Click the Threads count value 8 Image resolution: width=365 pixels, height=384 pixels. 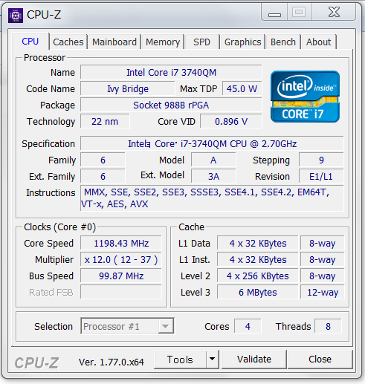point(328,326)
